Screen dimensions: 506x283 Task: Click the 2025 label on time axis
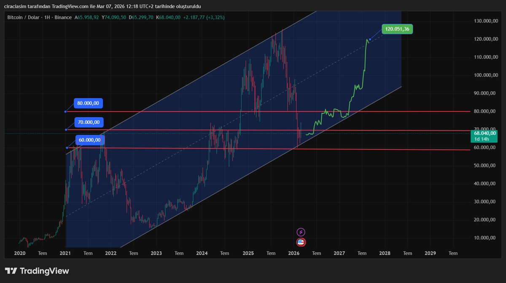pyautogui.click(x=248, y=254)
